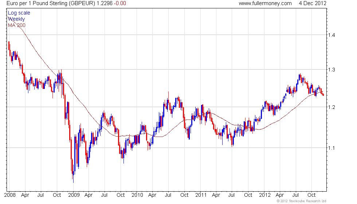Click the 'Log scale' label
357x204 pixels.
[19, 13]
